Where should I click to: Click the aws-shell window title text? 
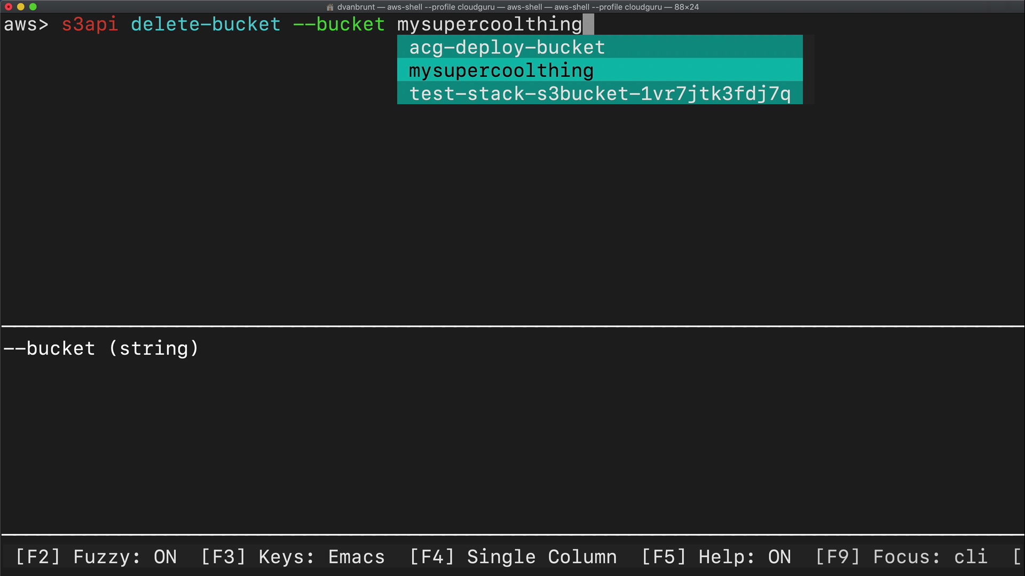coord(518,7)
